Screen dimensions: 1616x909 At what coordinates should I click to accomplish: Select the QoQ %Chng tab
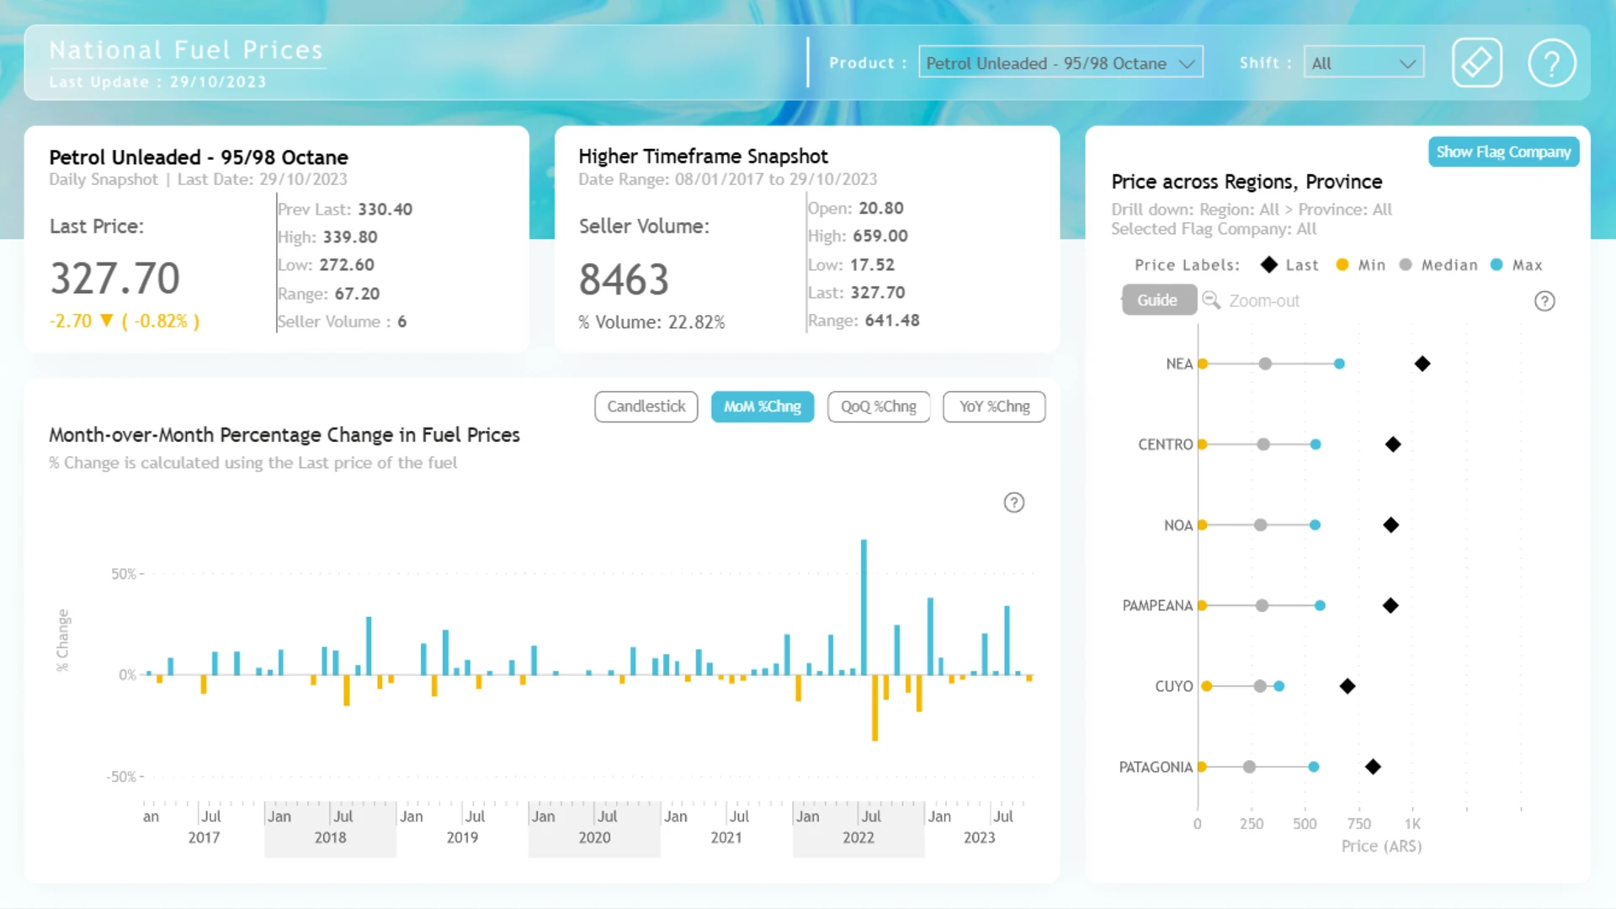pyautogui.click(x=879, y=407)
